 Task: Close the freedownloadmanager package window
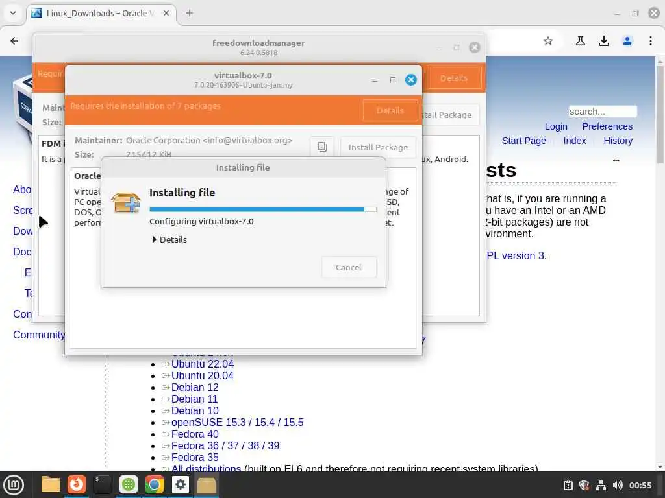(475, 47)
